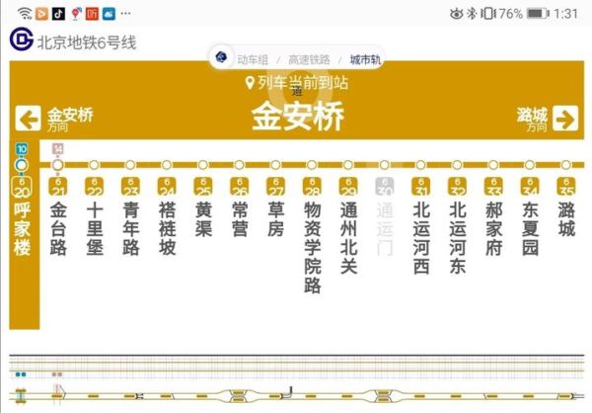This screenshot has height=413, width=592.
Task: Click the 6-25 station number badge
Action: coord(202,187)
